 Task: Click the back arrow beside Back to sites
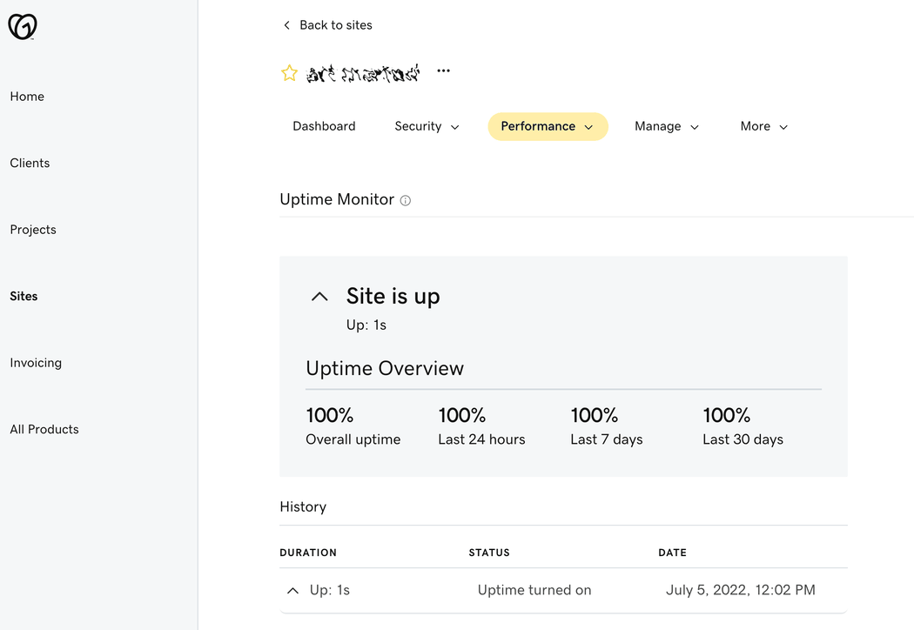point(286,25)
